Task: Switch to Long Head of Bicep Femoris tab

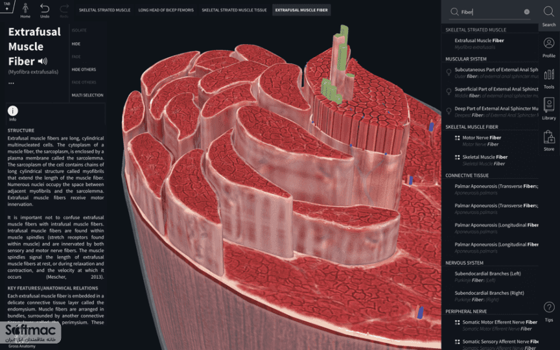Action: click(166, 10)
